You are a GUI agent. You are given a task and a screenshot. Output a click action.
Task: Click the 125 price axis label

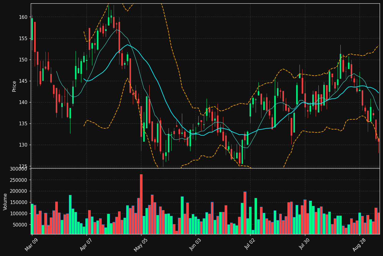click(x=23, y=166)
